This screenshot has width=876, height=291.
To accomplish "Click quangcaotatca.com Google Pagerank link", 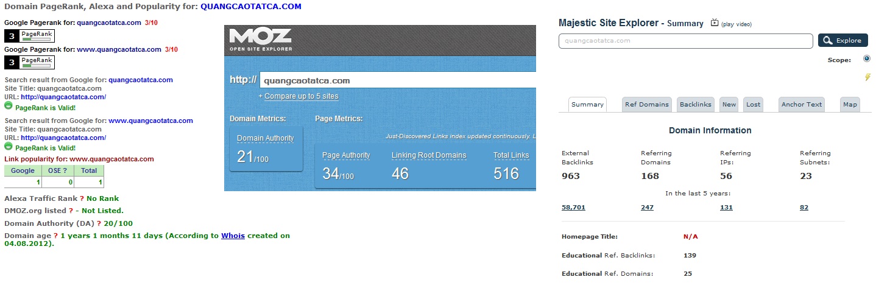I will [109, 23].
